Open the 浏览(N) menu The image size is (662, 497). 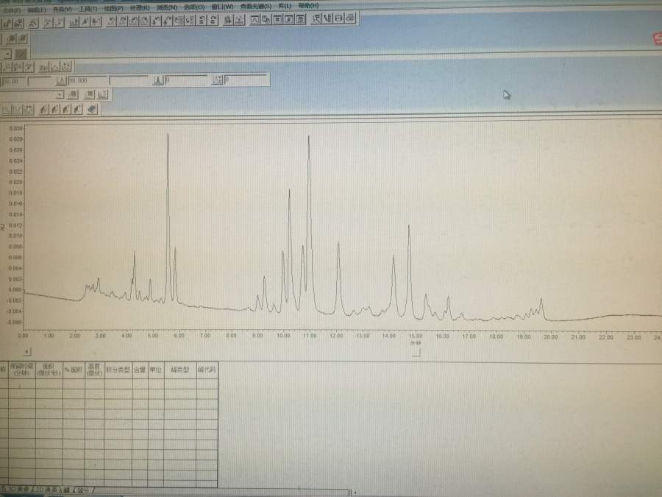pos(167,7)
